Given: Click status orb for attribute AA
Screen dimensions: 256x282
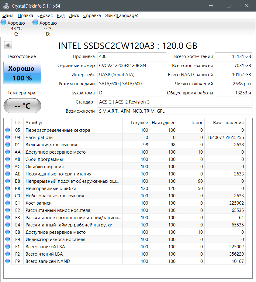Looking at the screenshot, I should pos(8,152).
